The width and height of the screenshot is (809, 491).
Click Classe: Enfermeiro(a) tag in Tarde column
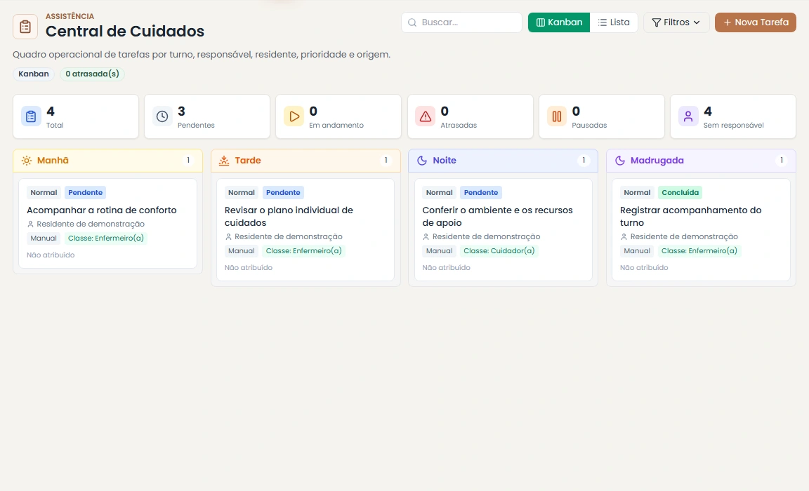click(x=304, y=251)
